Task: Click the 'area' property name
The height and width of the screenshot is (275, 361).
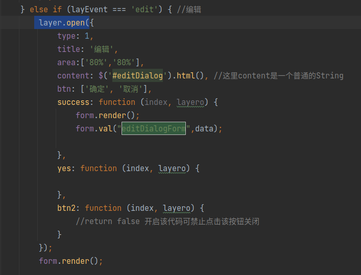Action: coord(66,63)
